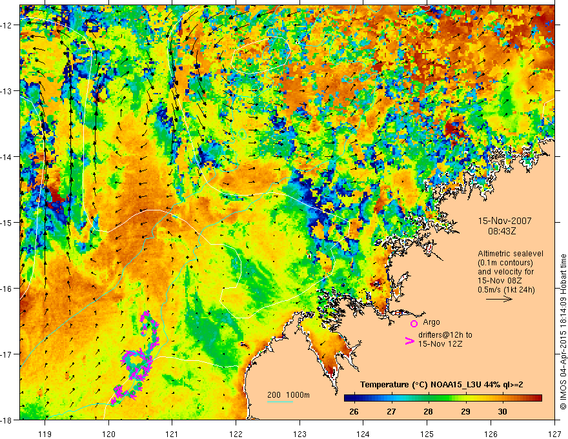
Task: Click the cyan bathymetry legend line sample
Action: (280, 402)
